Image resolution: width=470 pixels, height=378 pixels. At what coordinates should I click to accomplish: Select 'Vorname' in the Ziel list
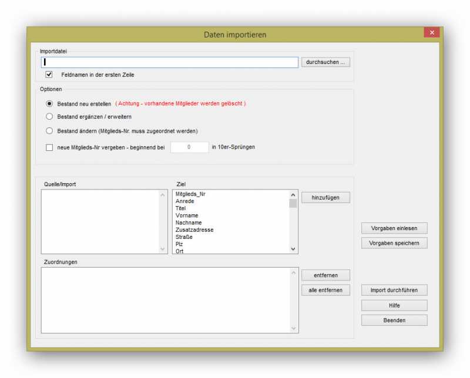point(187,215)
